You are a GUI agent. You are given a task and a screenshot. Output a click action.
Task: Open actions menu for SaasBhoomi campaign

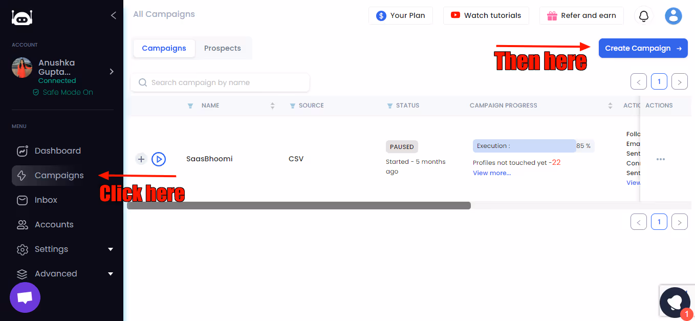coord(660,159)
